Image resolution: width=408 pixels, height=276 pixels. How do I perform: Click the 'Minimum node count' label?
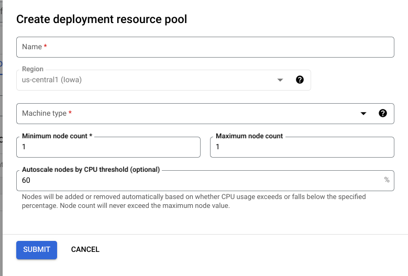pos(54,136)
